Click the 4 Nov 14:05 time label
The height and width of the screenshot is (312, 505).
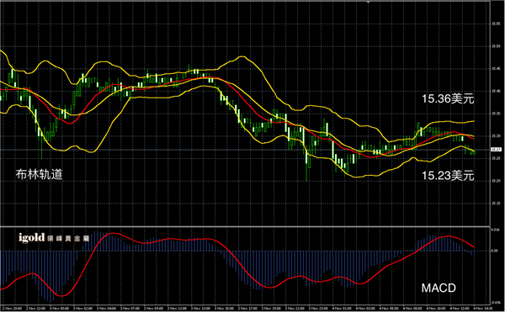tap(483, 309)
